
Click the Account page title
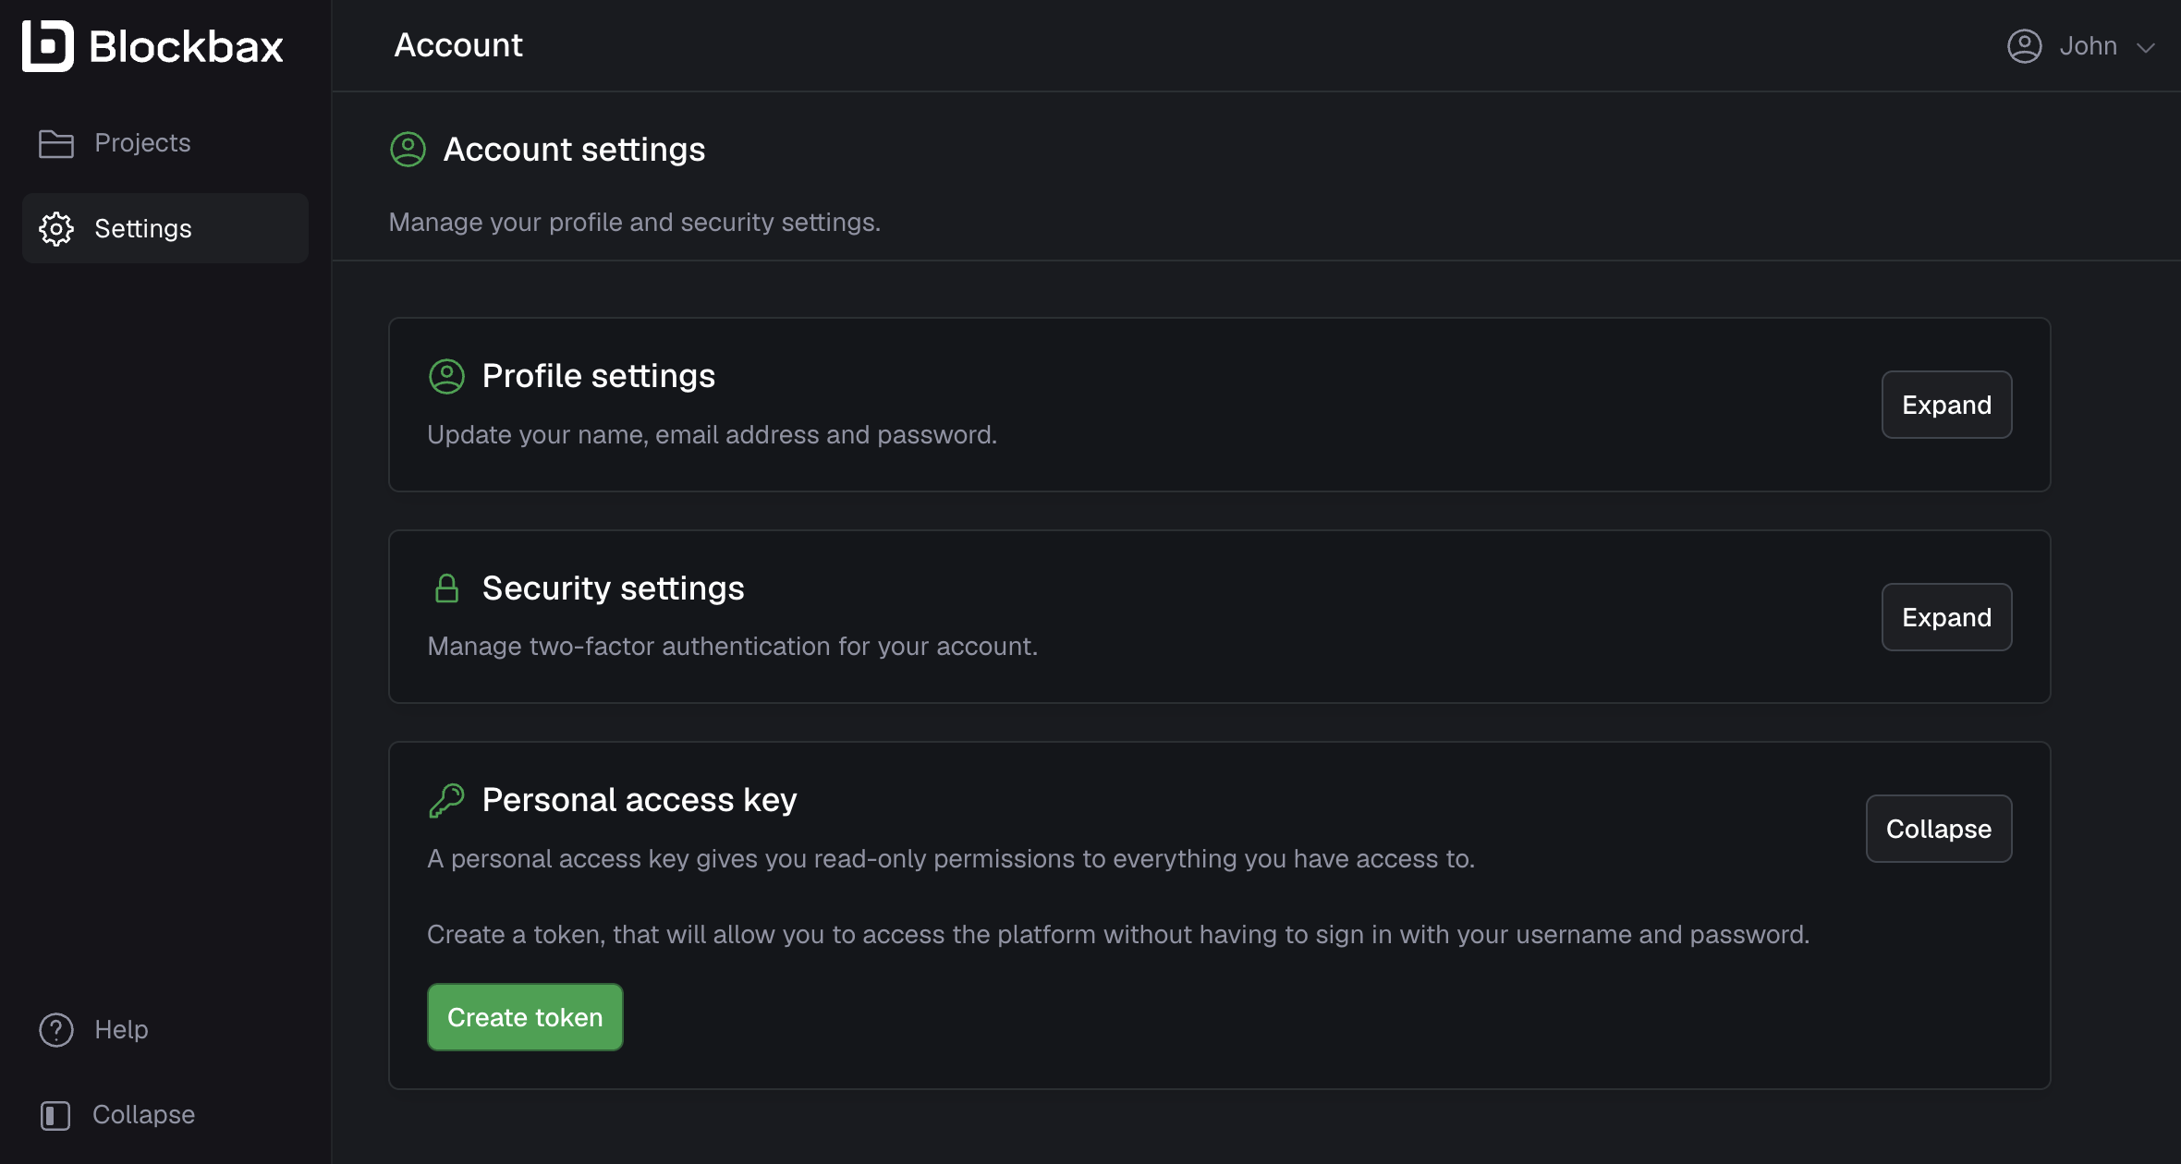(x=458, y=45)
